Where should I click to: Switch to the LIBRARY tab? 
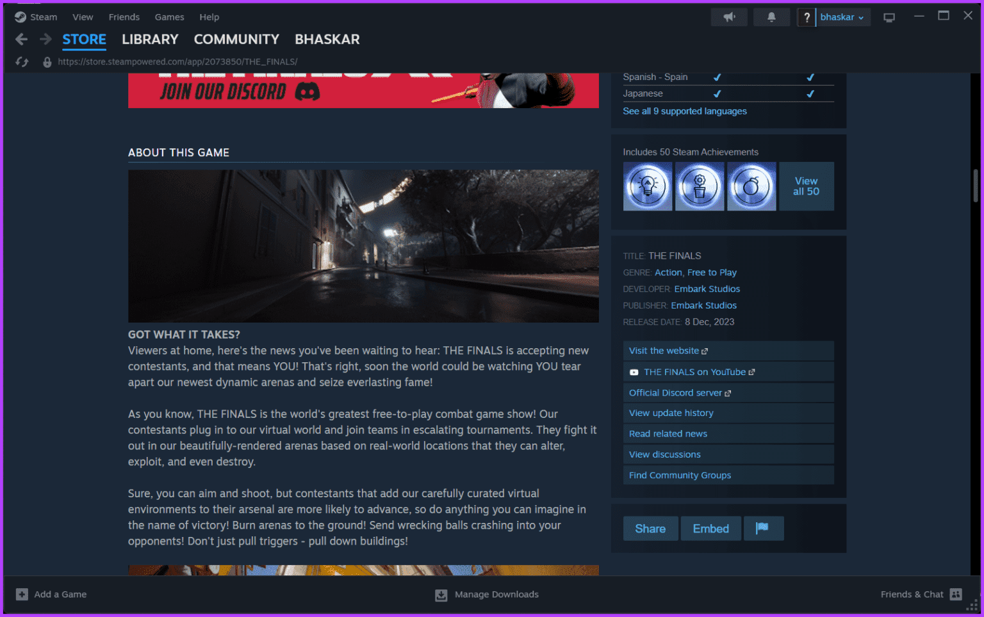[150, 40]
